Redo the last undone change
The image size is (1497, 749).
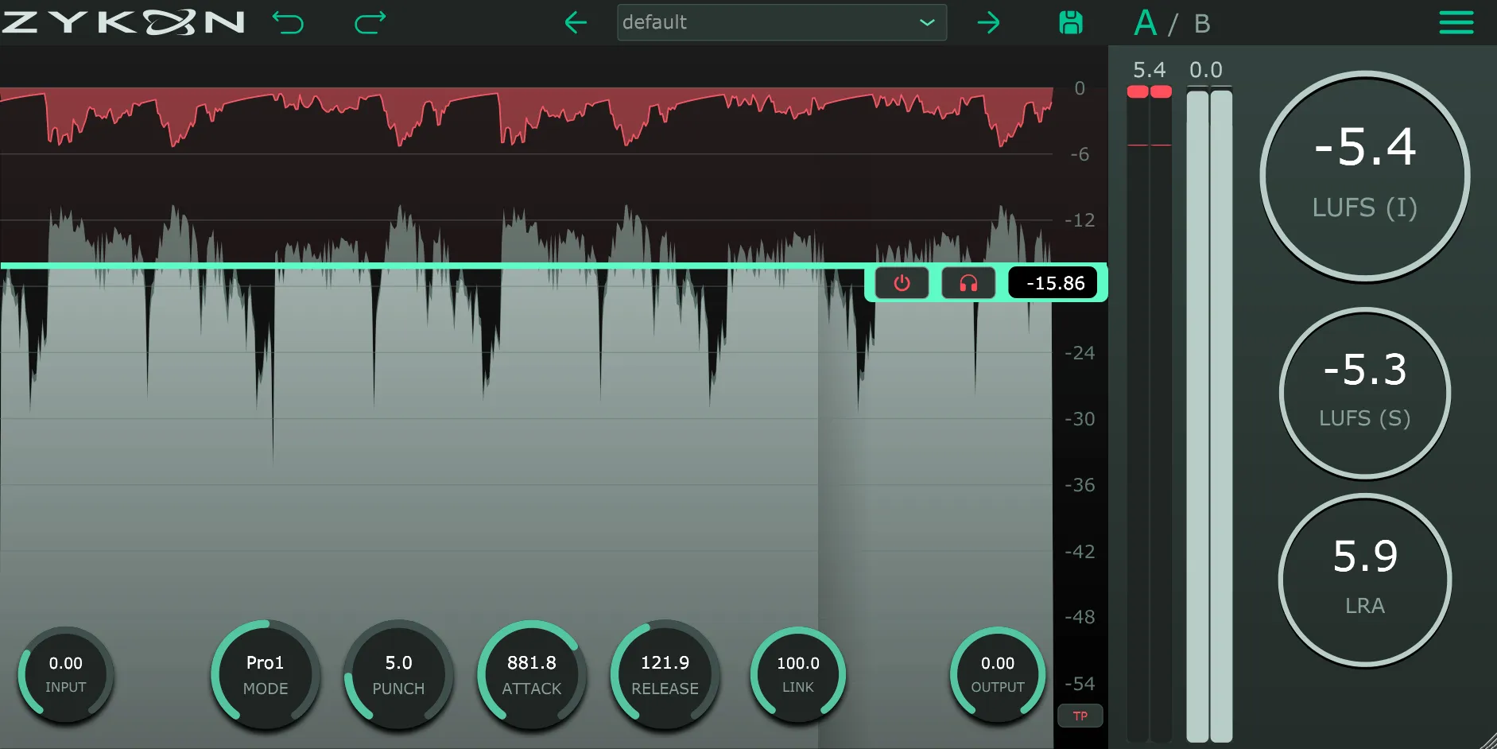click(x=368, y=22)
